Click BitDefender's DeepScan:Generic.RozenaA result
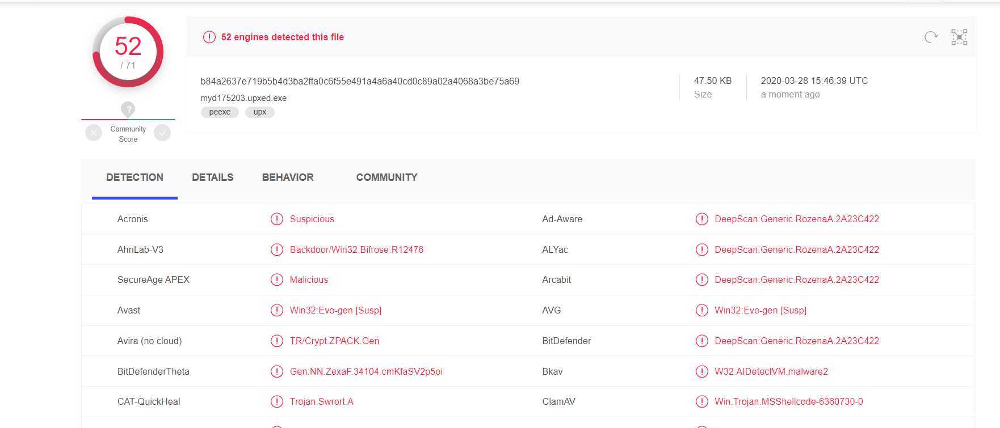 [797, 341]
